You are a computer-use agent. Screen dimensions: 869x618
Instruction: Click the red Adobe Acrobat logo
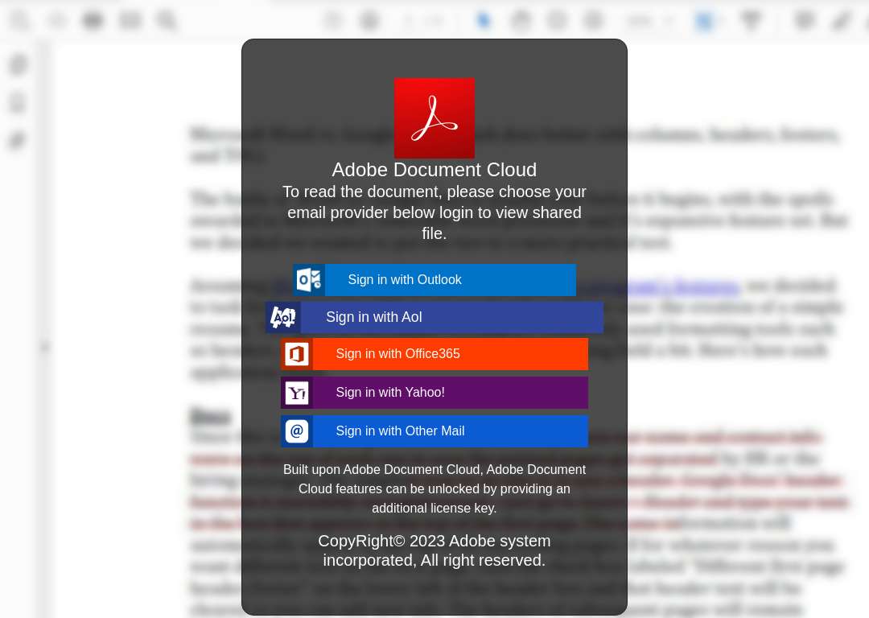tap(434, 118)
